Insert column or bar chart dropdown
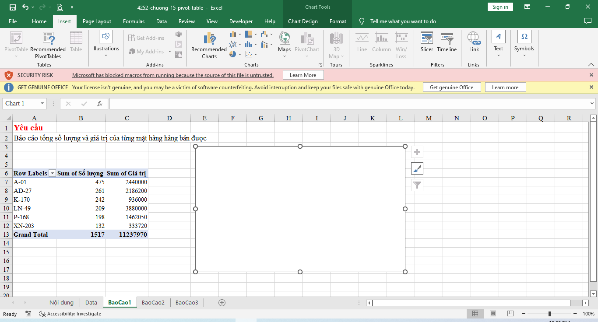The width and height of the screenshot is (598, 322). 235,34
